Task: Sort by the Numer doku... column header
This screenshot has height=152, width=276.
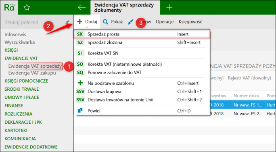Action: (248, 96)
